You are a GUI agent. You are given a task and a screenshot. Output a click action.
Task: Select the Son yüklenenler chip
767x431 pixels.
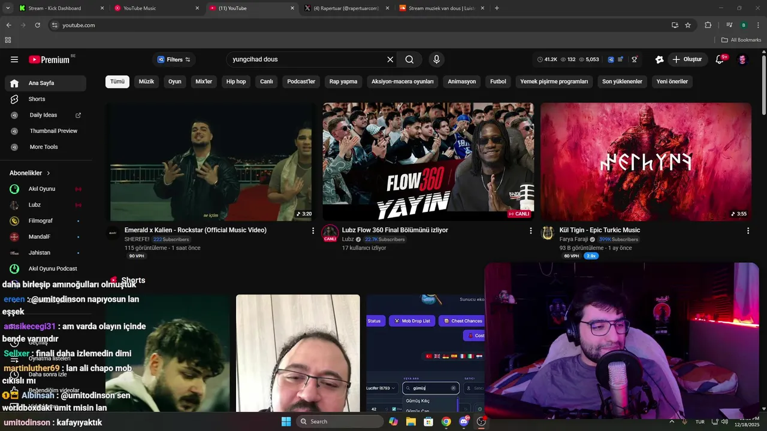click(x=622, y=81)
